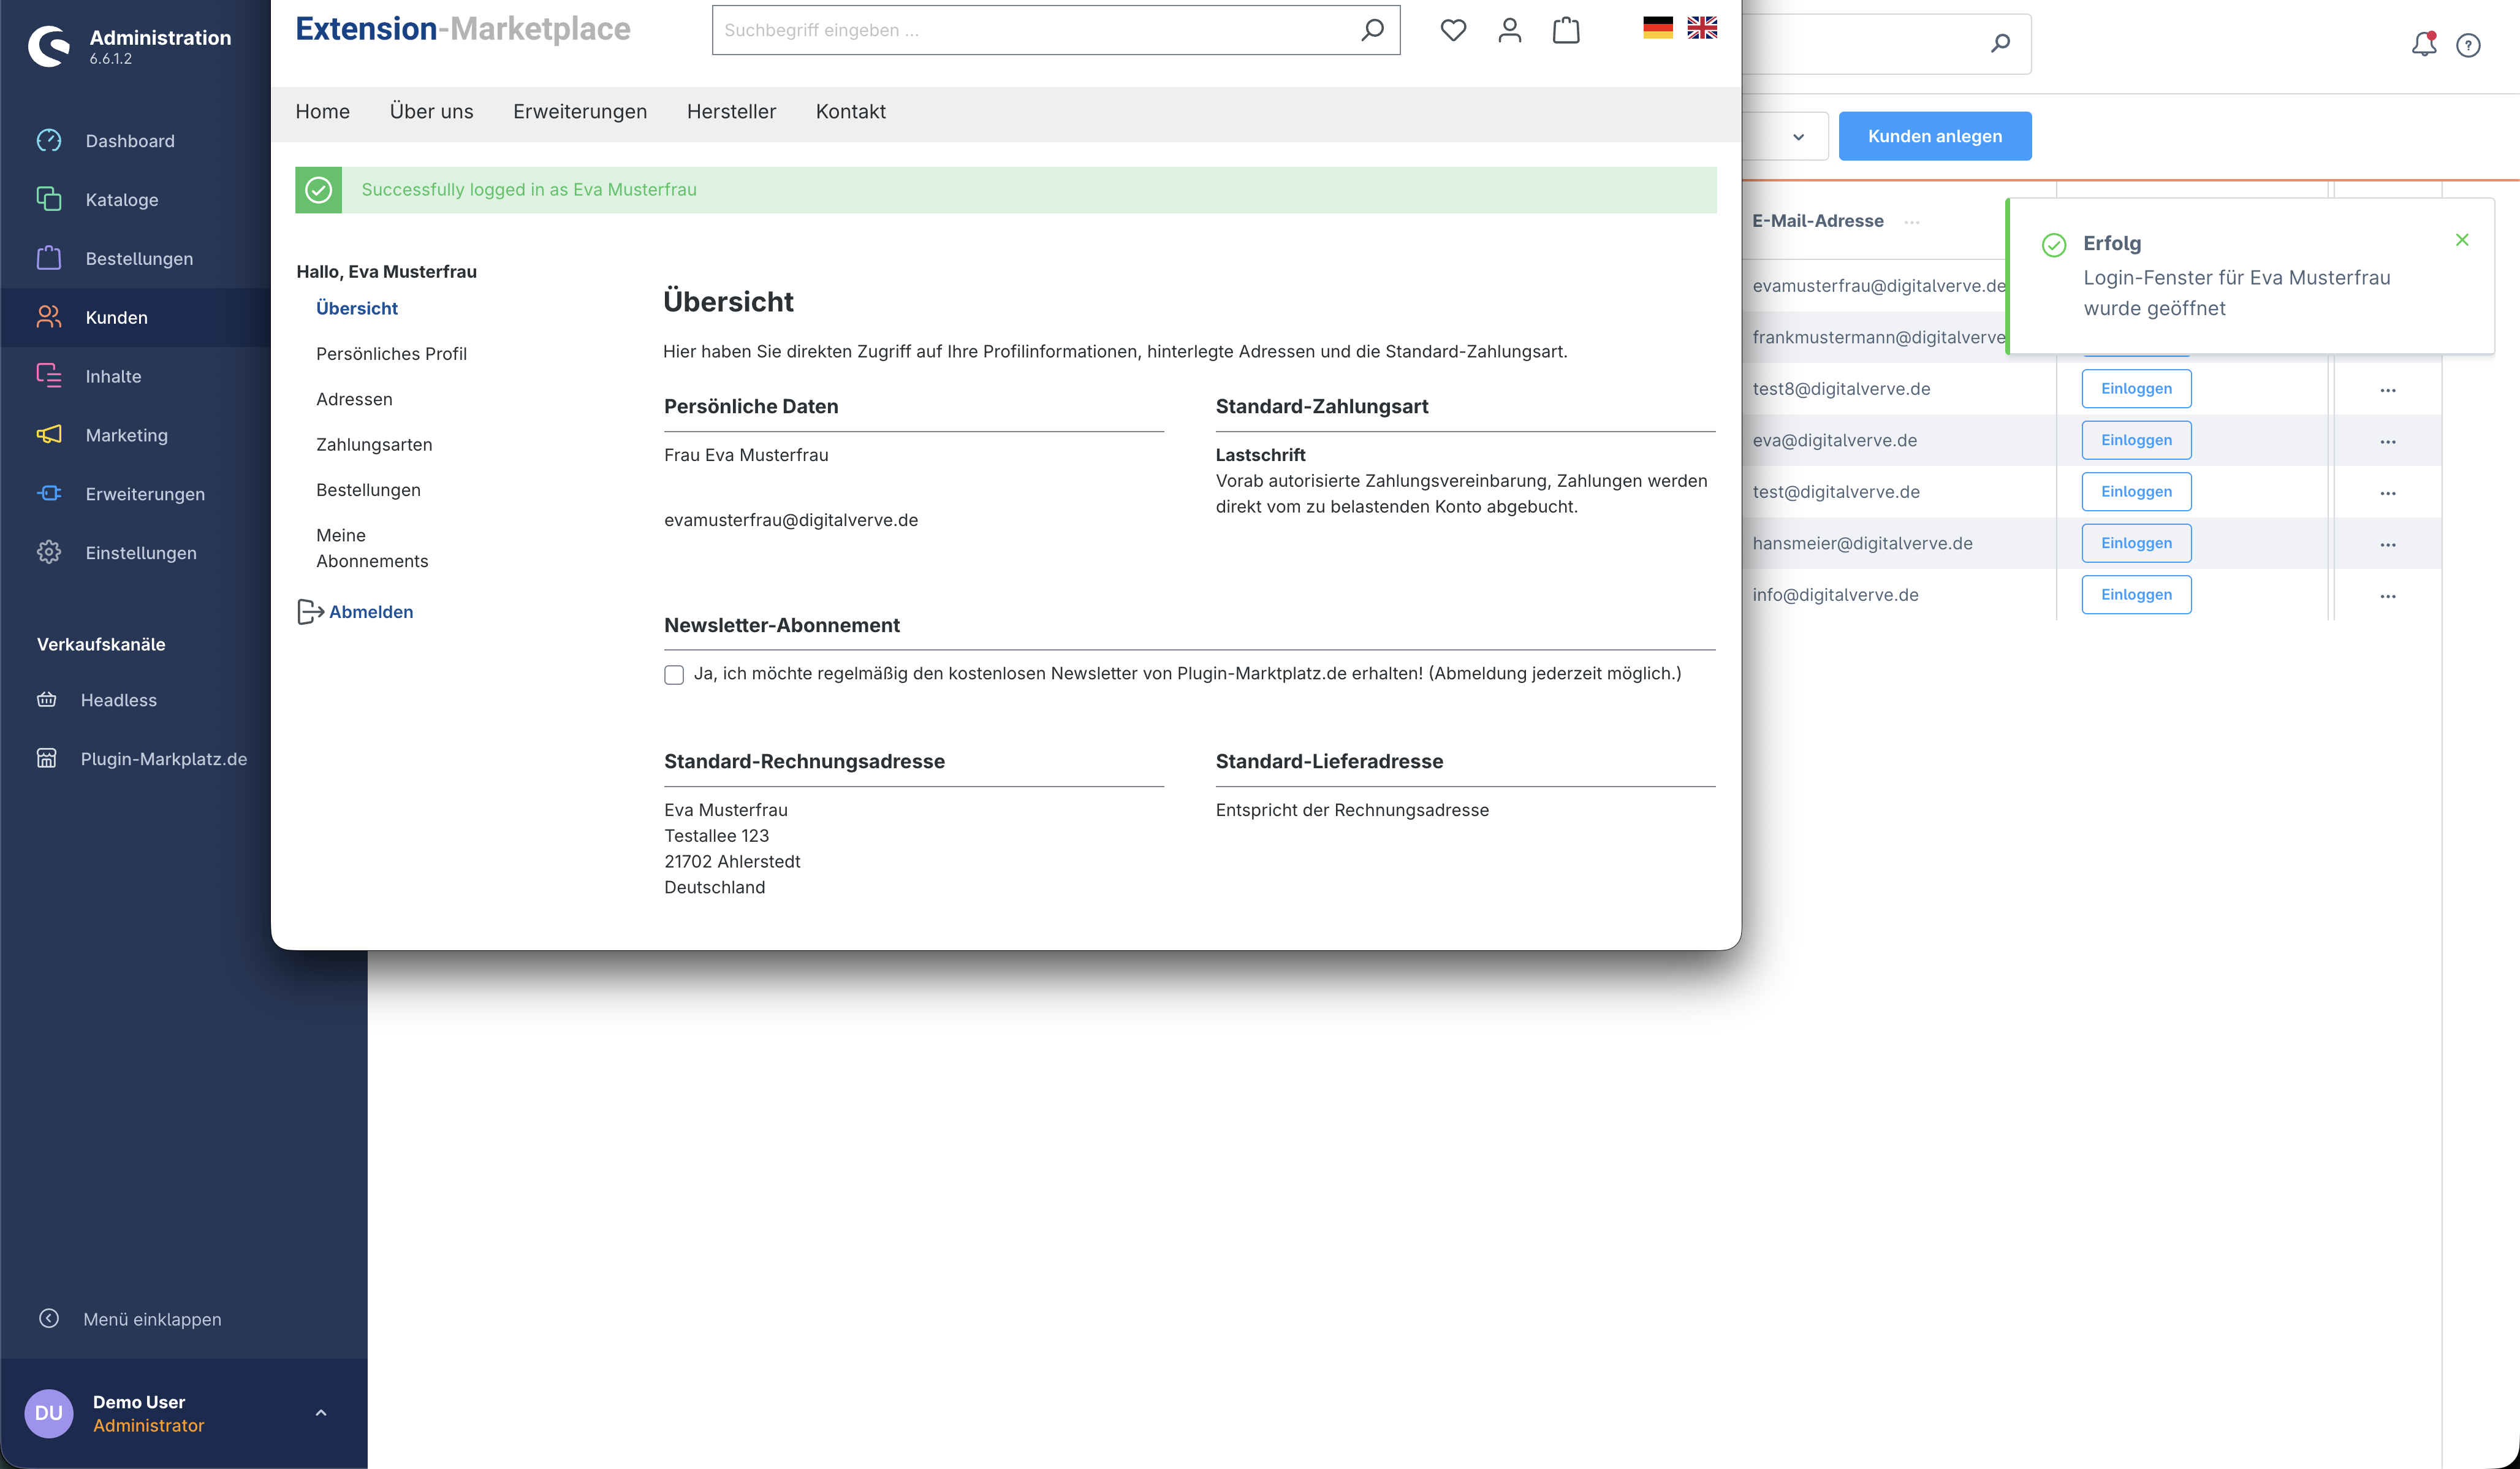Expand the Demo User profile menu
The image size is (2520, 1469).
pyautogui.click(x=321, y=1413)
